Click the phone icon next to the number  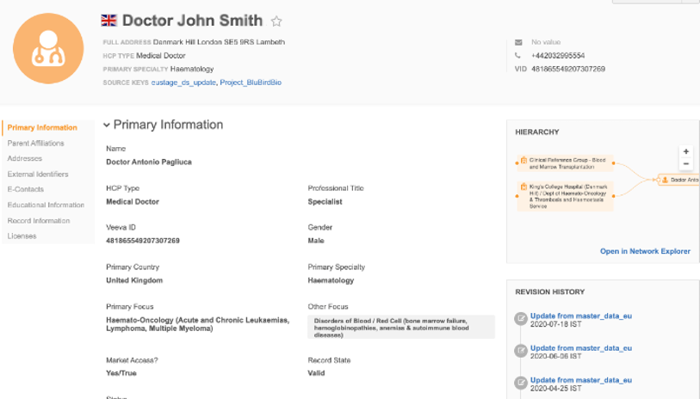coord(518,56)
